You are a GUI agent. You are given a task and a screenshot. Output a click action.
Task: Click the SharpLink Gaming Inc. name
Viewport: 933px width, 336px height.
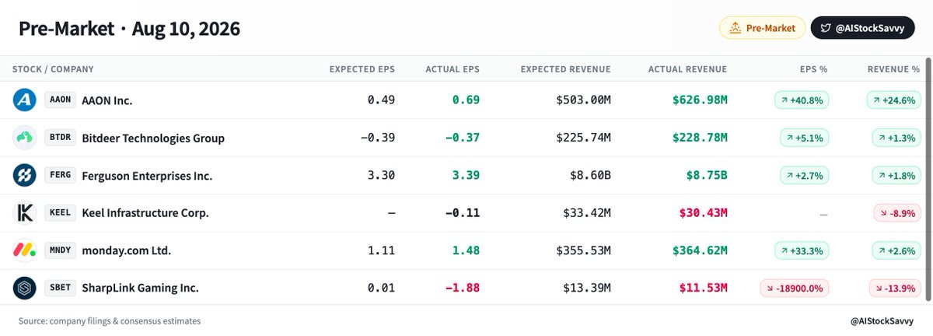(x=140, y=288)
